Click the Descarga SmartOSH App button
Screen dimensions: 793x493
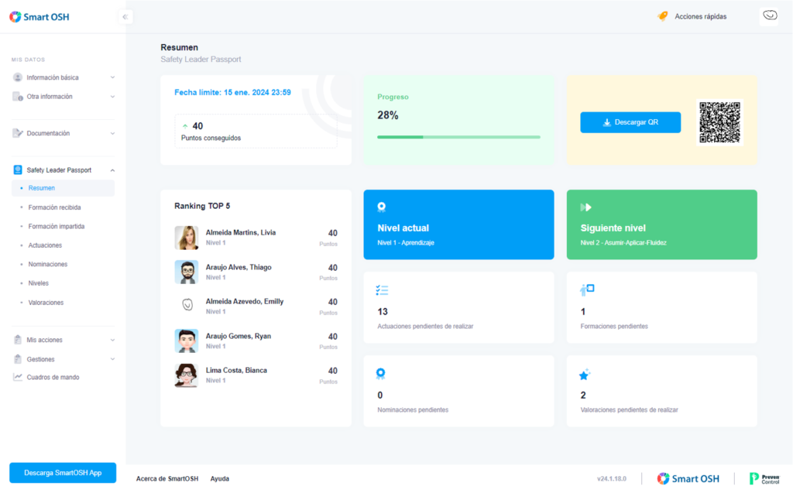click(63, 473)
